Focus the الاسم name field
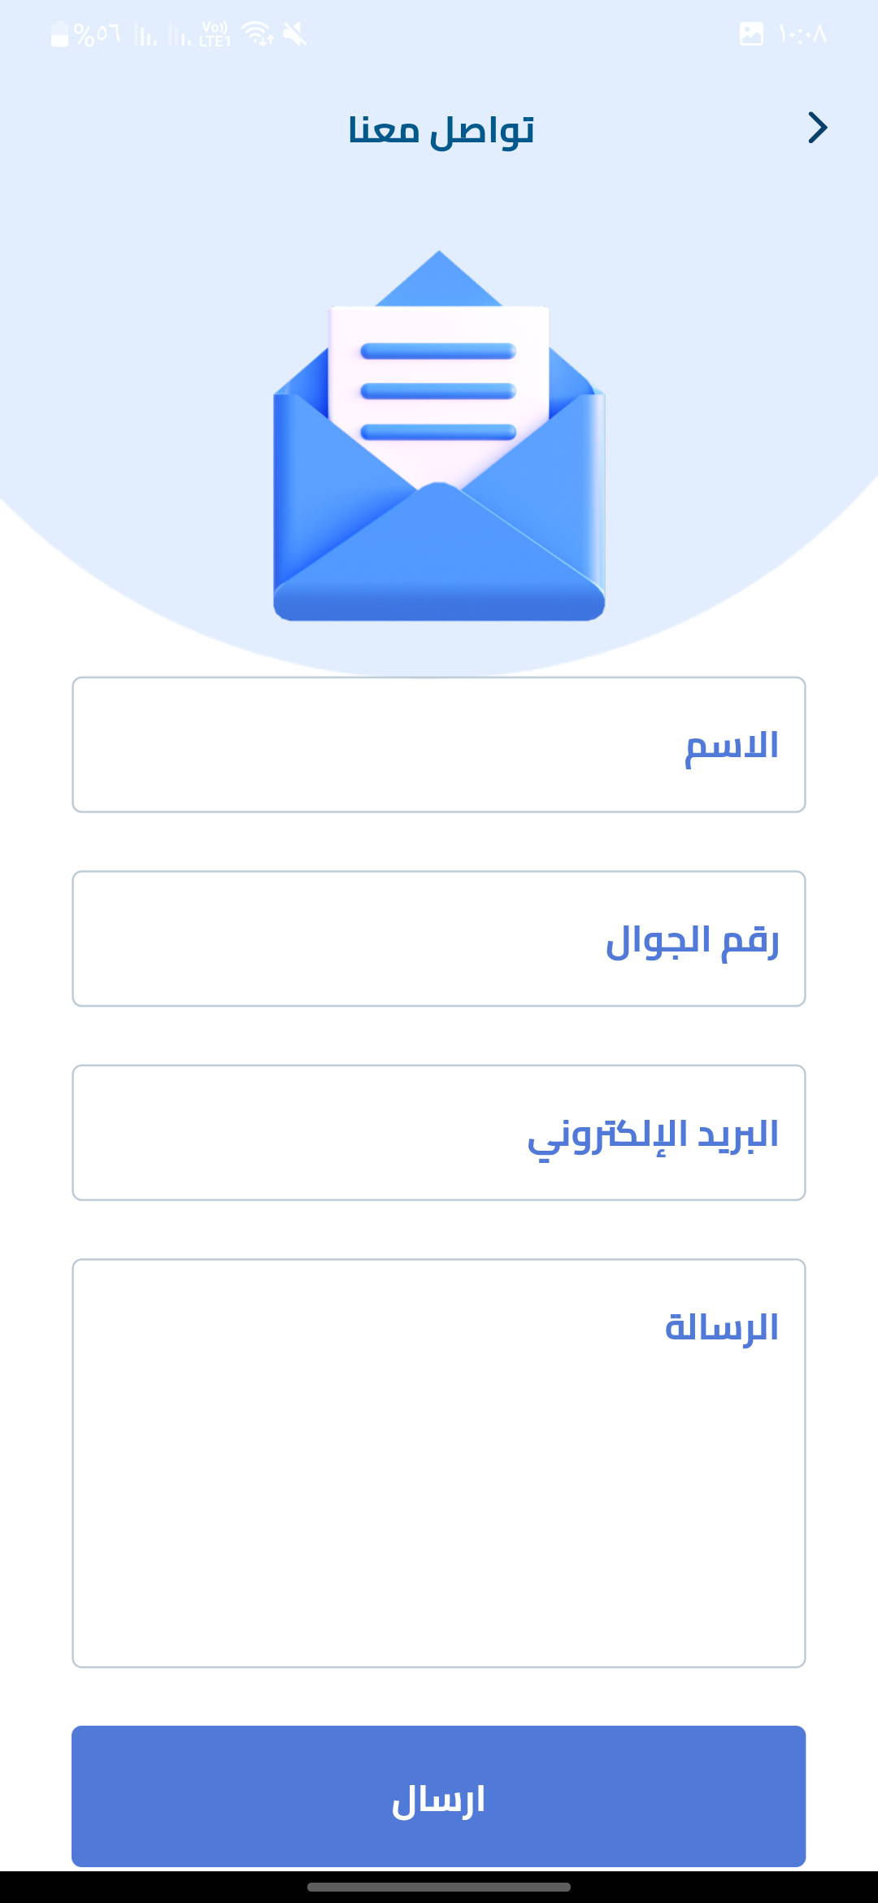 (439, 745)
